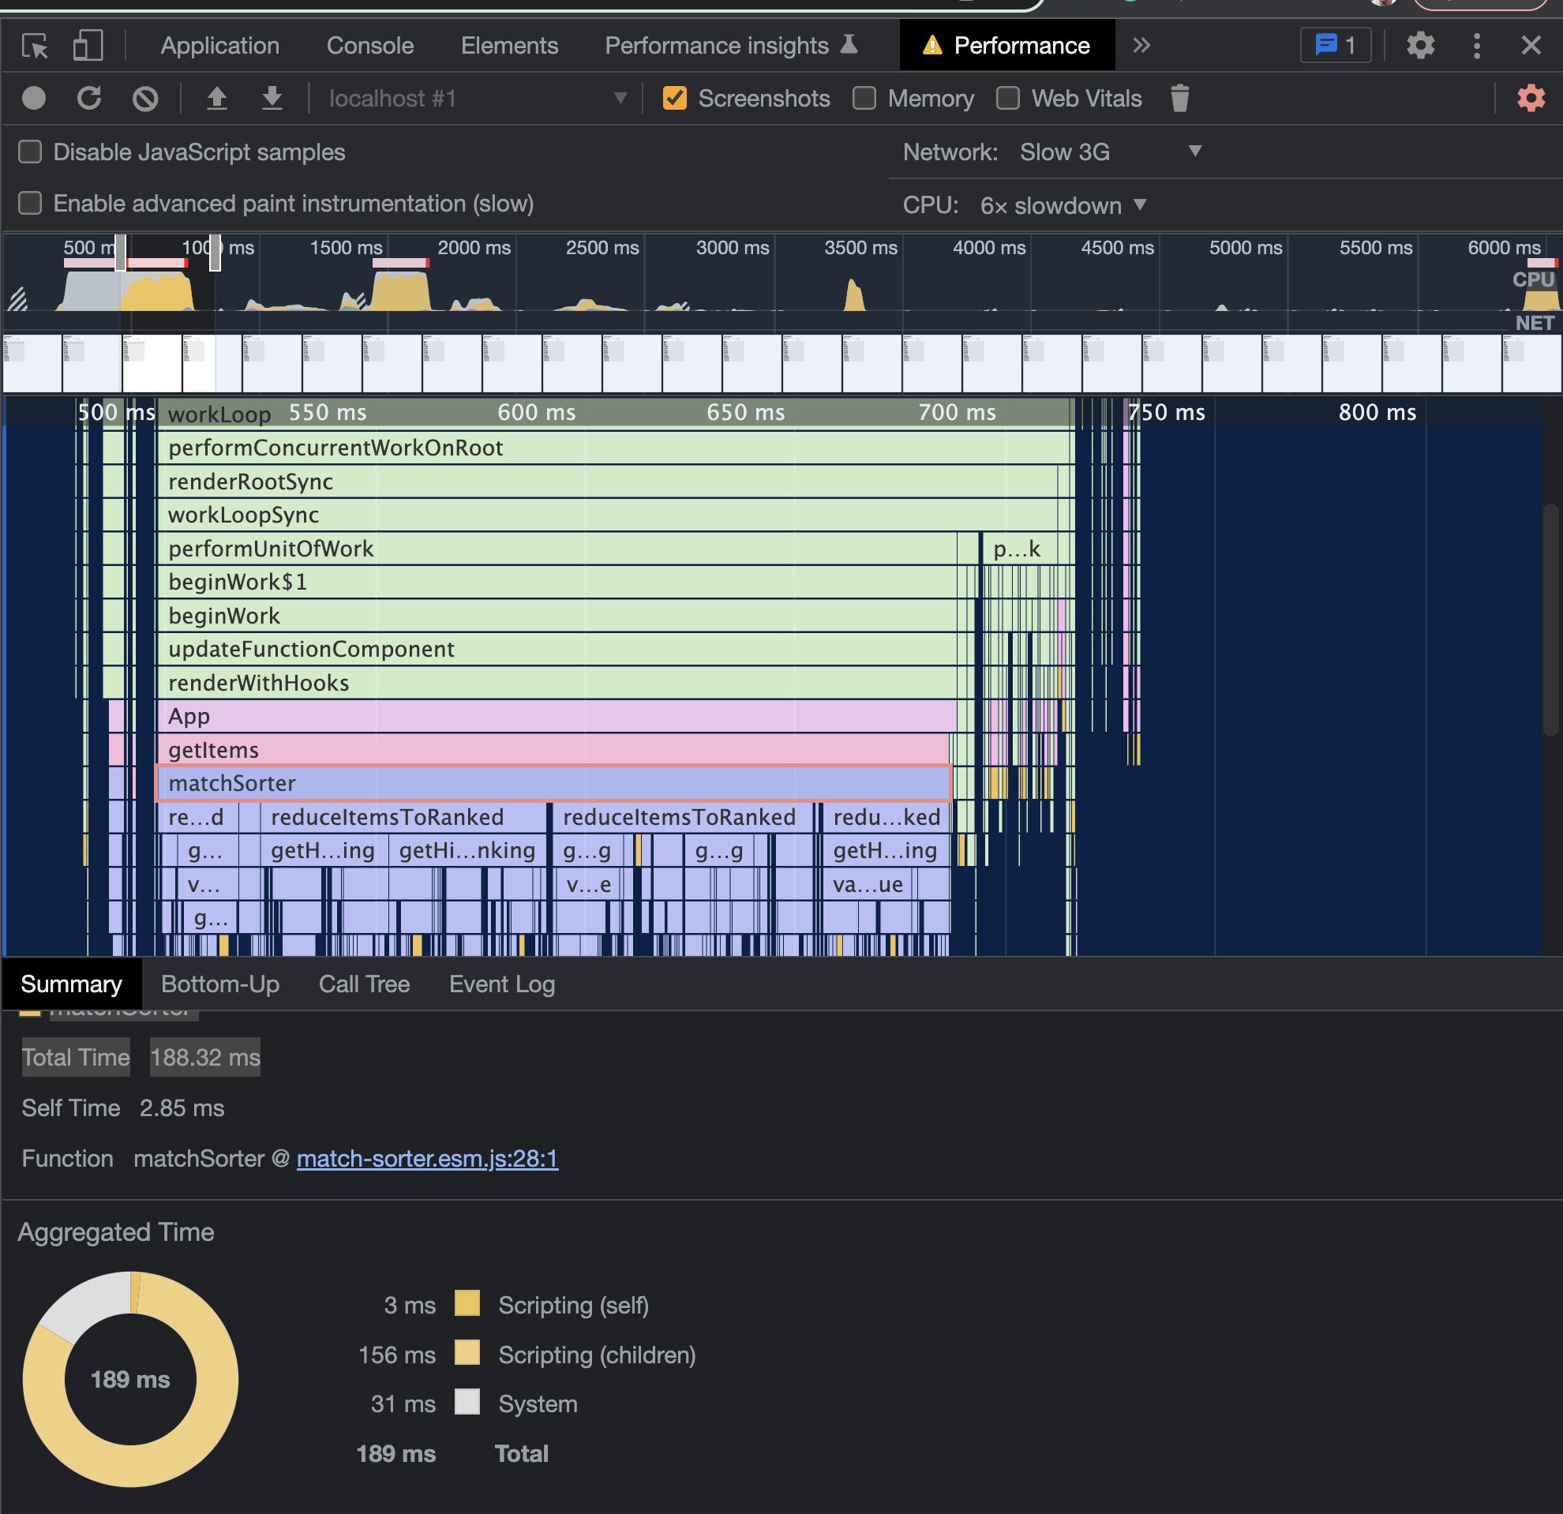Switch to the Bottom-Up tab

coord(220,984)
